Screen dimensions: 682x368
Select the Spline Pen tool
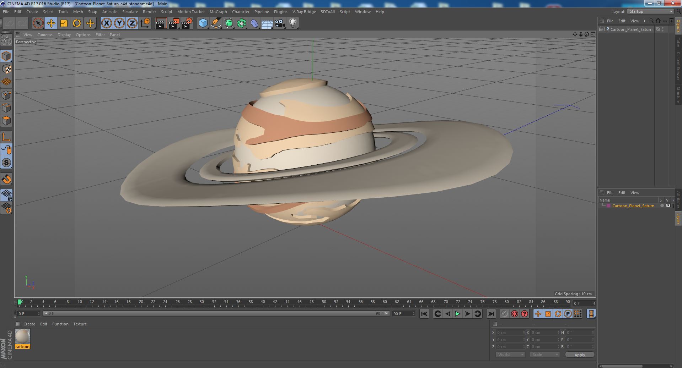click(x=216, y=23)
